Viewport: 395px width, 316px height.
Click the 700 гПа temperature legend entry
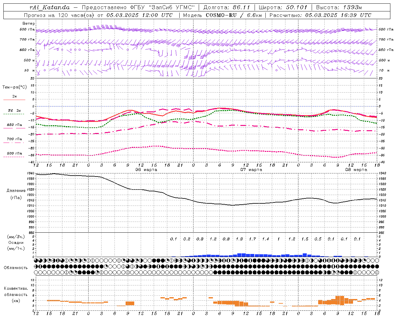click(14, 139)
